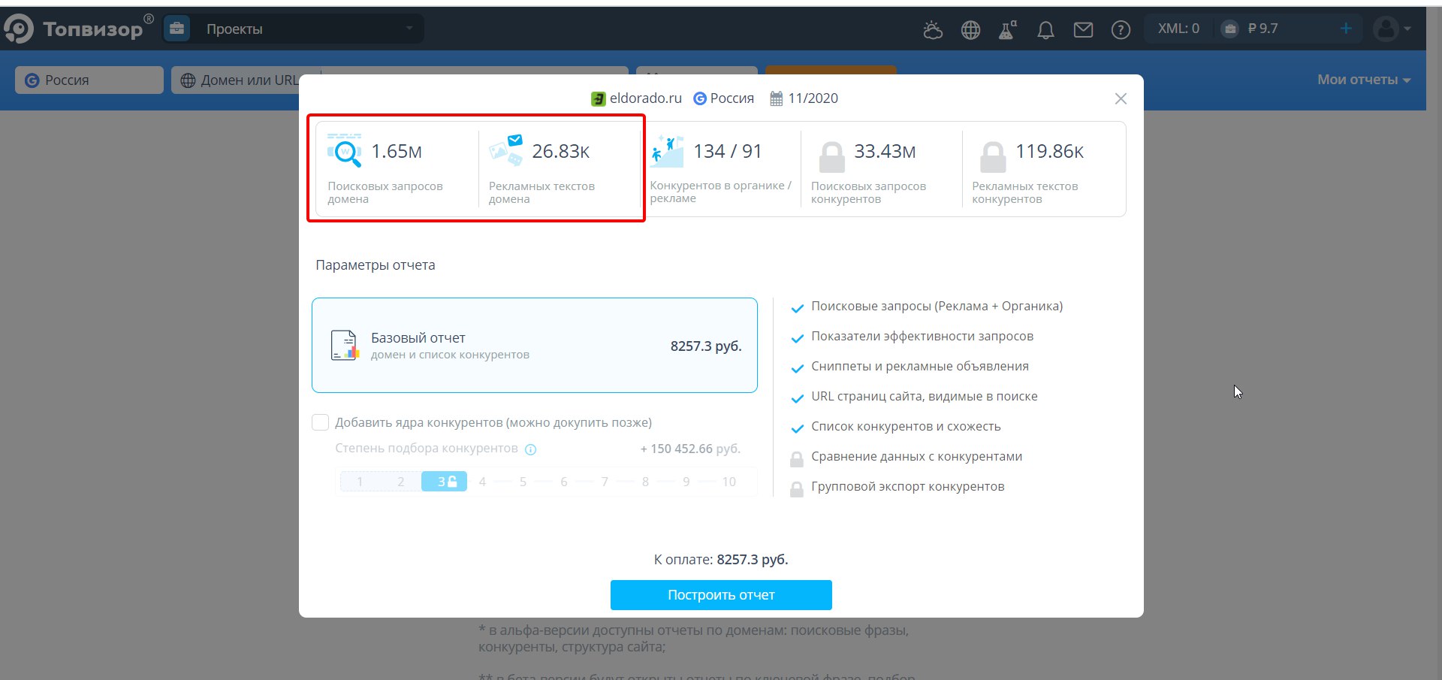The width and height of the screenshot is (1442, 680).
Task: Set competitor level slider to 5
Action: click(x=523, y=482)
